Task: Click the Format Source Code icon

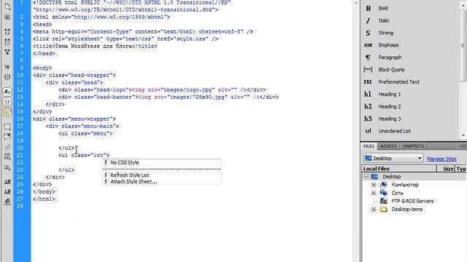Action: pos(7,202)
